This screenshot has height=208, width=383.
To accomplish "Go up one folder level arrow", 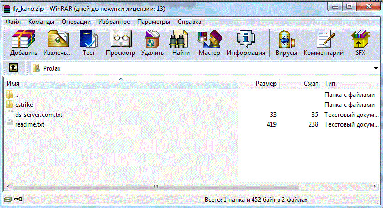I will [13, 67].
